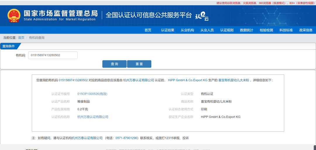The image size is (316, 150).
Task: Focus the 有机码 input field
Action: 53,55
